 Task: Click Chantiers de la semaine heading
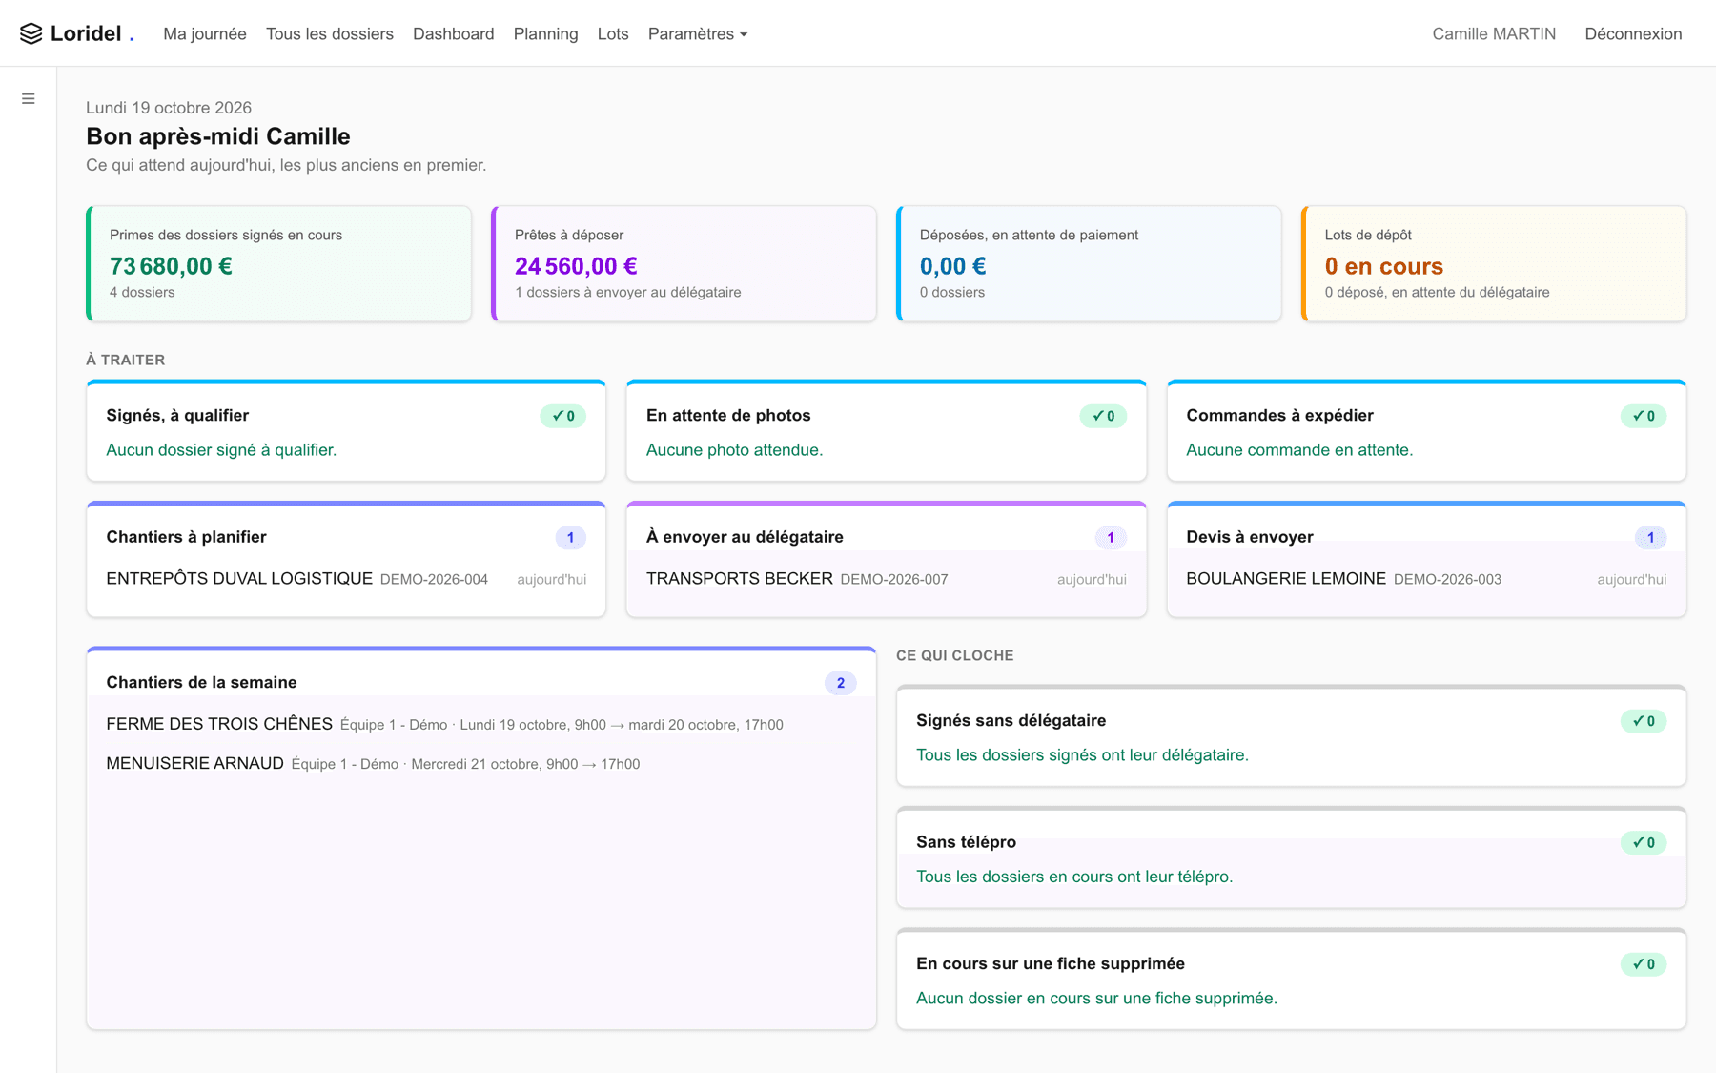201,682
